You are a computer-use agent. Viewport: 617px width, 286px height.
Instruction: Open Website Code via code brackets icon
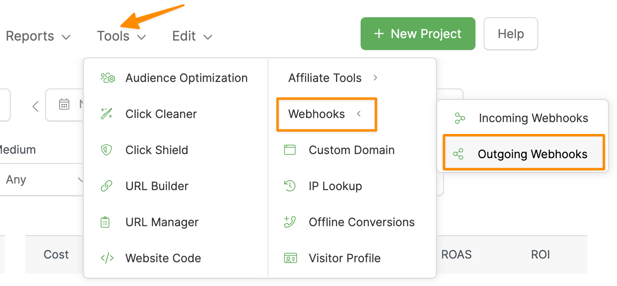click(x=107, y=258)
